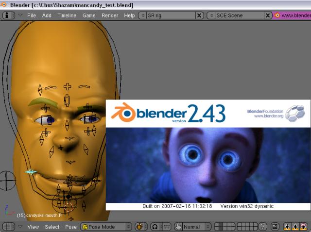Dismiss the Blender 2.43 splash image
The height and width of the screenshot is (232, 311).
(x=208, y=155)
